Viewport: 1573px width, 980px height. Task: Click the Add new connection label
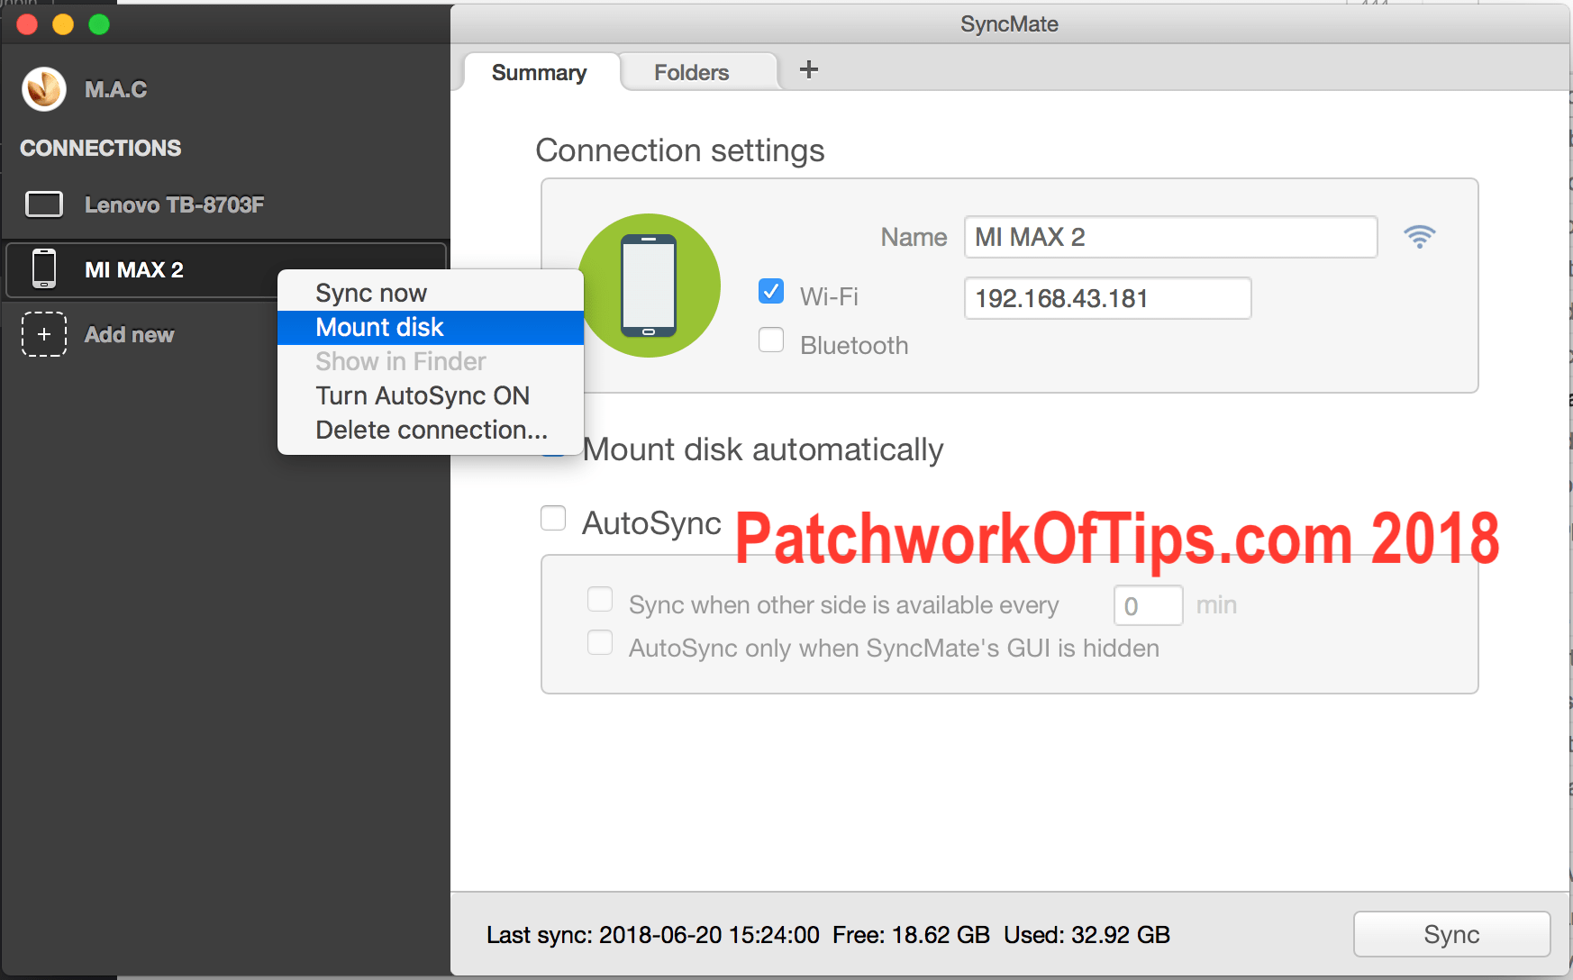(129, 335)
